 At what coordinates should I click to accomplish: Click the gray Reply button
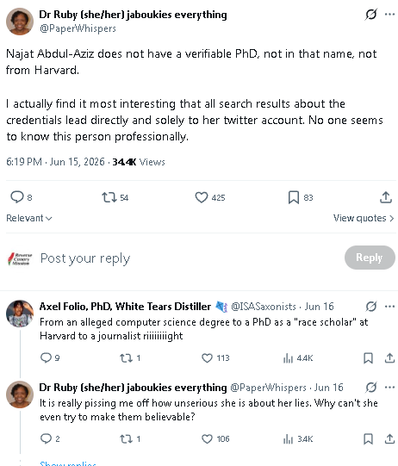[x=370, y=258]
